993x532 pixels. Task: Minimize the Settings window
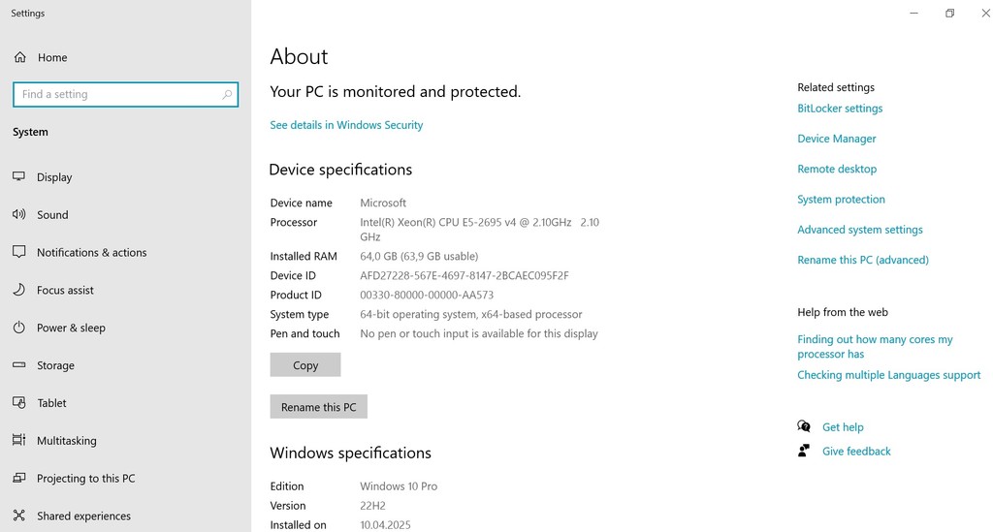coord(913,14)
